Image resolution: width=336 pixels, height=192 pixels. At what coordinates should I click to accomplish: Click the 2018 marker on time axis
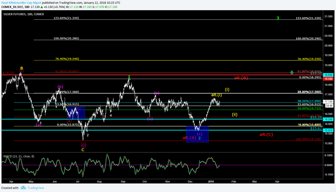211,181
